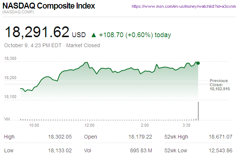Click the current price 18,291.62
The image size is (238, 156).
coord(36,32)
